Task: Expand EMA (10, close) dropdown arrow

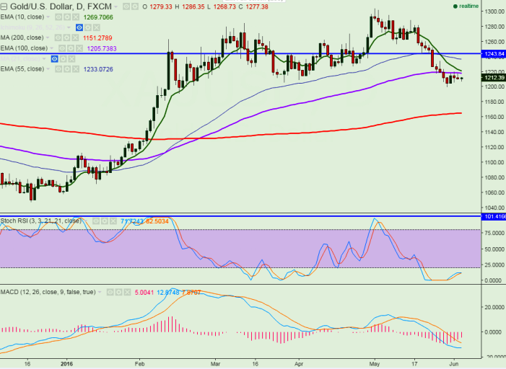Action: pyautogui.click(x=48, y=17)
